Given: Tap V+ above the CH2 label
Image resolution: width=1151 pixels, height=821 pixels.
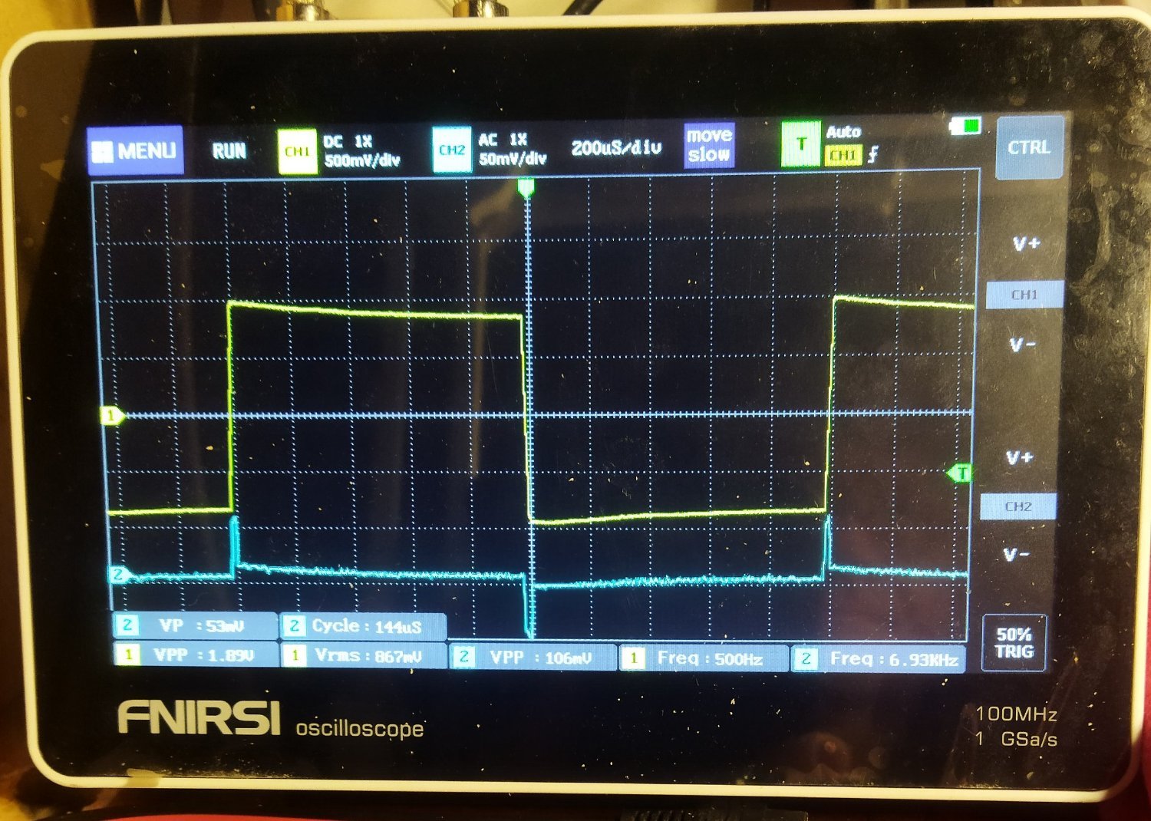Looking at the screenshot, I should coord(1020,458).
